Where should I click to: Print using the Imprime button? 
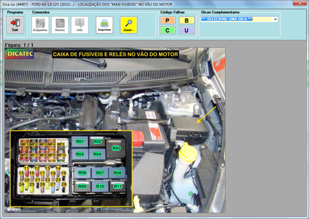coord(104,25)
